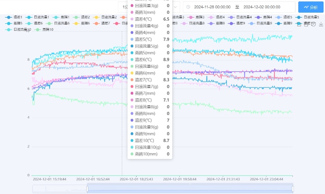
Task: Click the end date 2024-12-02 00:00:00 field
Action: point(262,7)
